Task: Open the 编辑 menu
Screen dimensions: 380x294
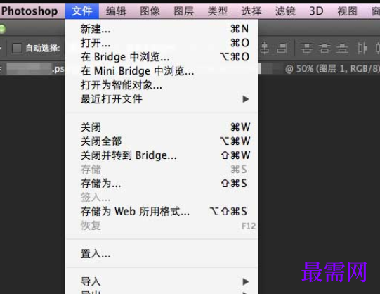Action: pyautogui.click(x=116, y=11)
